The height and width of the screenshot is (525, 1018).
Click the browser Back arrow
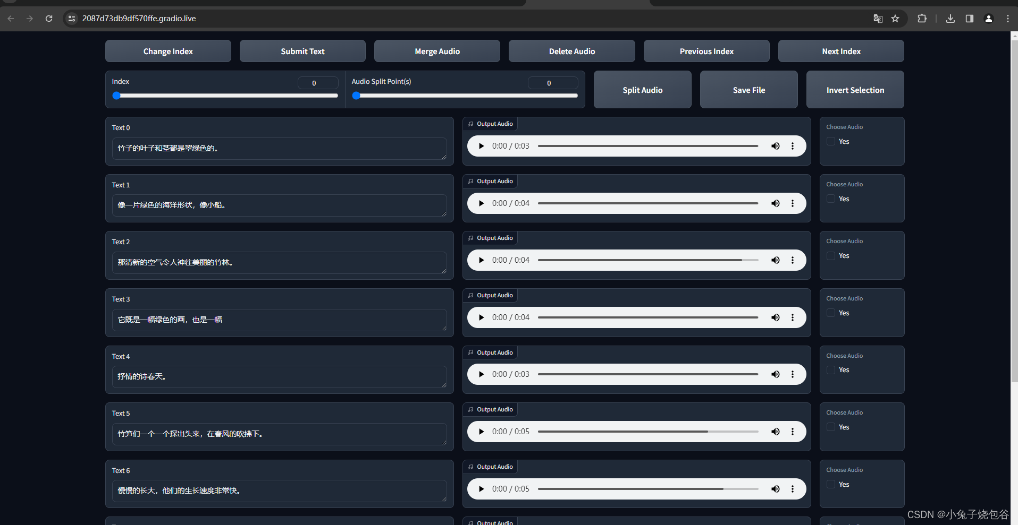pos(11,19)
